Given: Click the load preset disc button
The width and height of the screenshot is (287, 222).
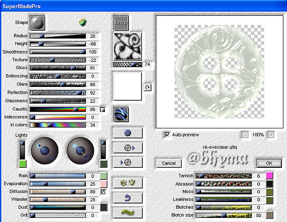Looking at the screenshot, I should pos(128,148).
